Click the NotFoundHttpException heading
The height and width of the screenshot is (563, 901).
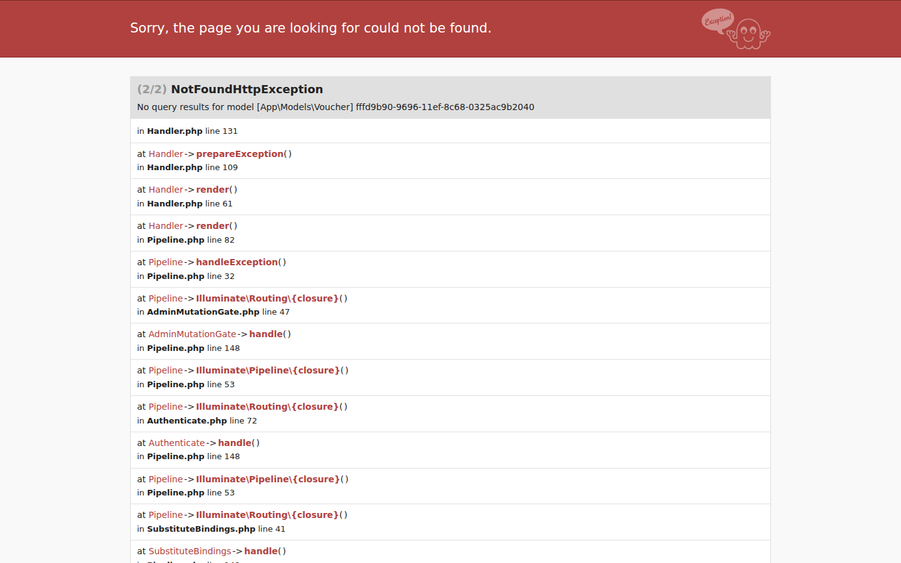point(247,89)
